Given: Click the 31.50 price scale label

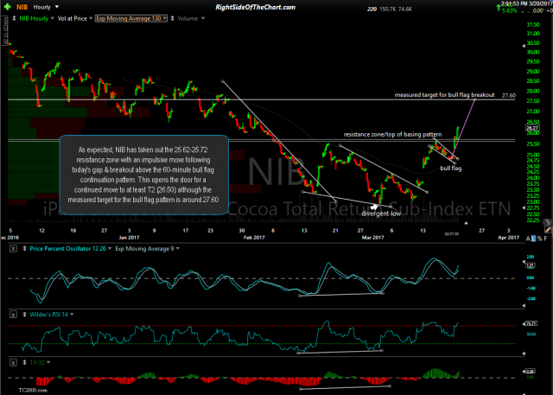Looking at the screenshot, I should [532, 25].
